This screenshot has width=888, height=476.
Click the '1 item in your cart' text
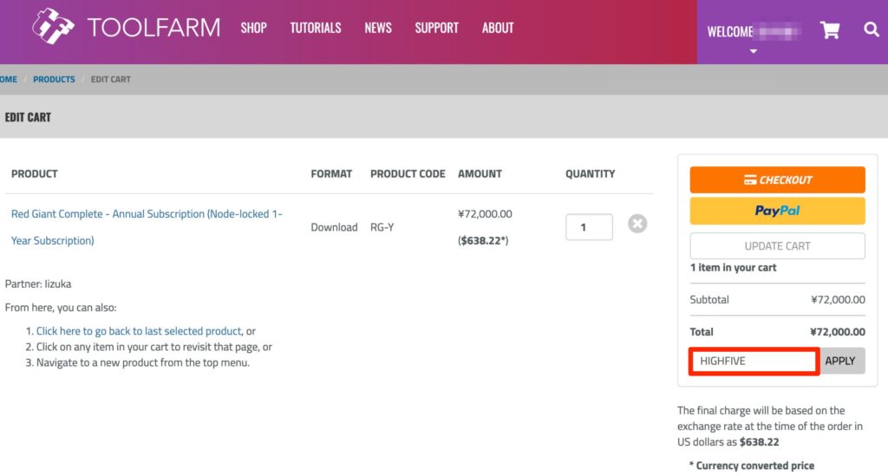click(733, 267)
